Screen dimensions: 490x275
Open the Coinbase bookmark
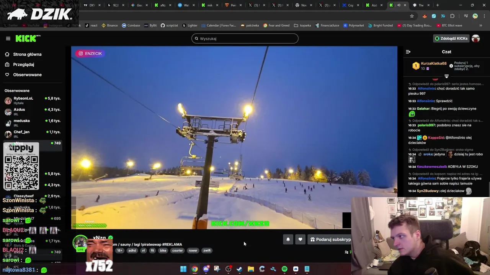(x=131, y=26)
